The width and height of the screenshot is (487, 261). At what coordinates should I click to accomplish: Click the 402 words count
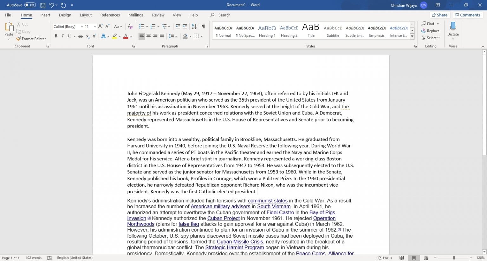[34, 258]
